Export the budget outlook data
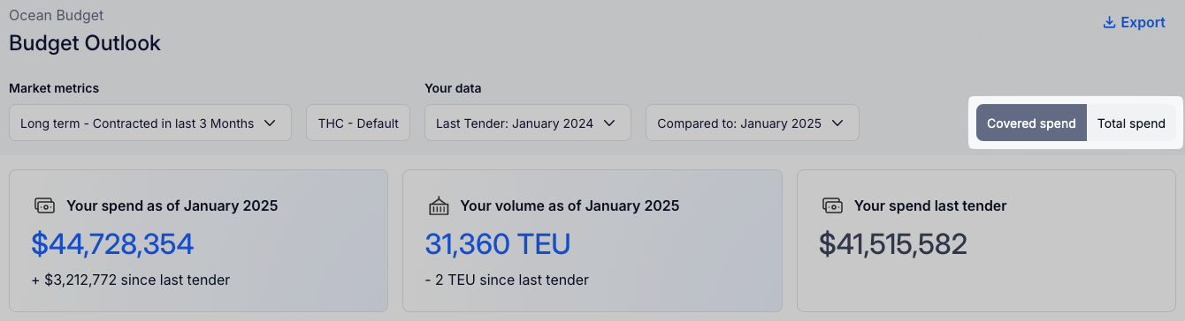This screenshot has width=1185, height=321. [x=1135, y=23]
